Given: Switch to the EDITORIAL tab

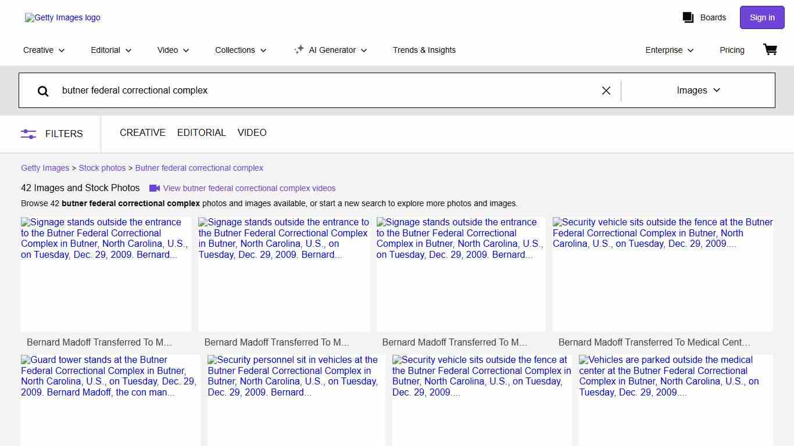Looking at the screenshot, I should coord(201,133).
